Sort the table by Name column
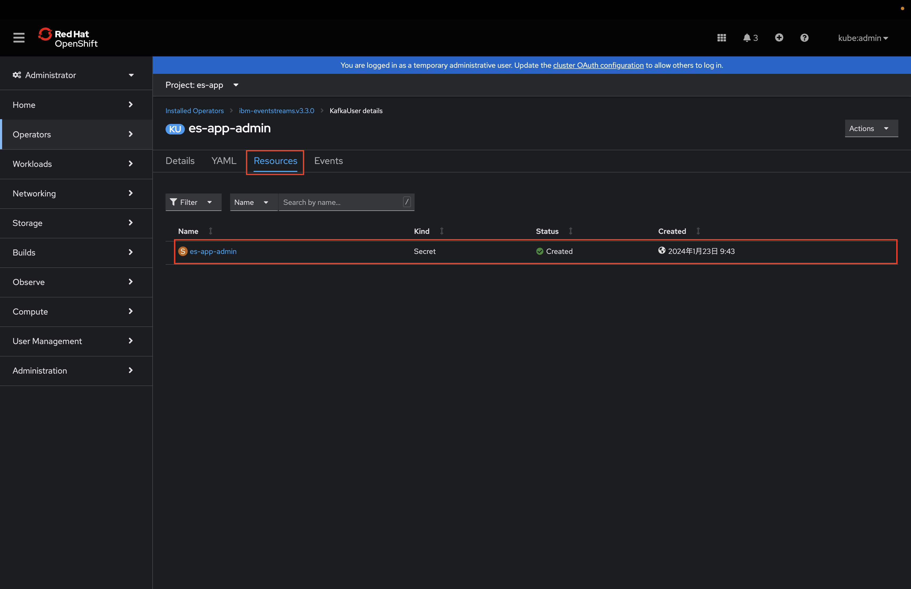911x589 pixels. tap(188, 231)
